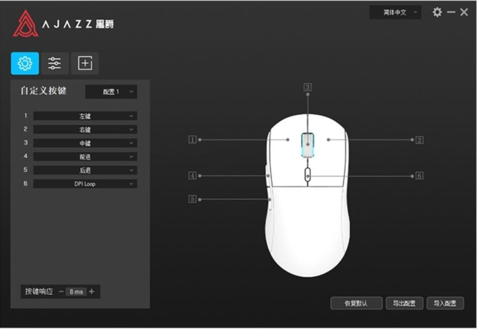This screenshot has width=478, height=330.
Task: Select mouse diagram marker 1
Action: [192, 140]
